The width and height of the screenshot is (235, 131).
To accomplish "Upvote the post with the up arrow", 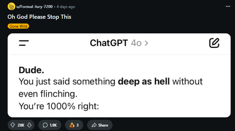I will [x=13, y=125].
